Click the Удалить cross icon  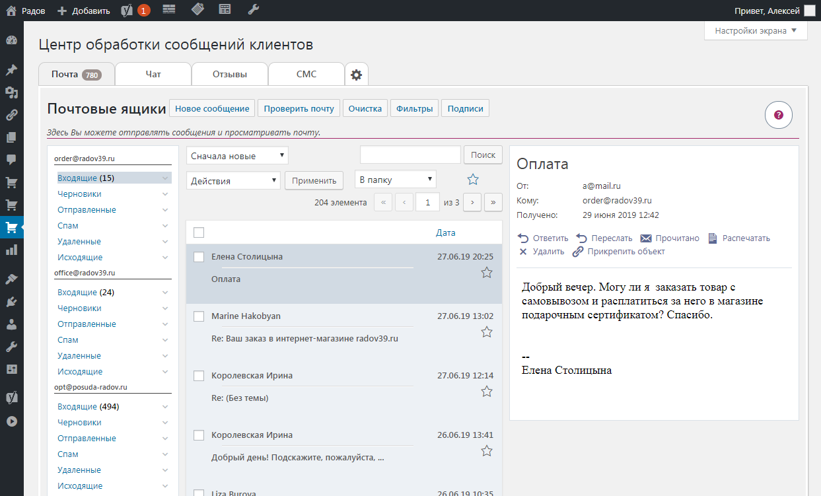pyautogui.click(x=523, y=252)
